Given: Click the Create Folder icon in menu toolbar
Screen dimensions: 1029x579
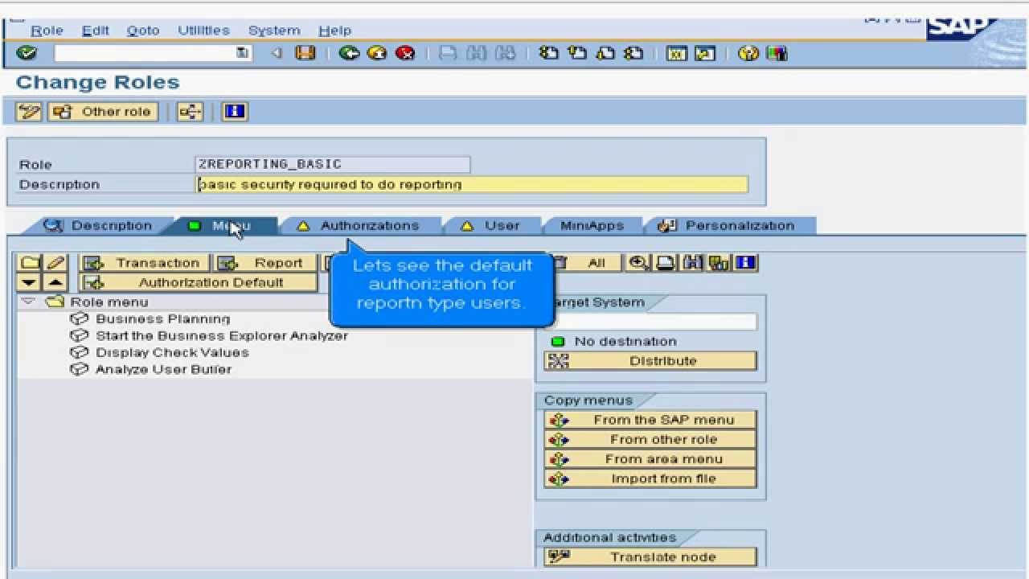Looking at the screenshot, I should (x=30, y=263).
